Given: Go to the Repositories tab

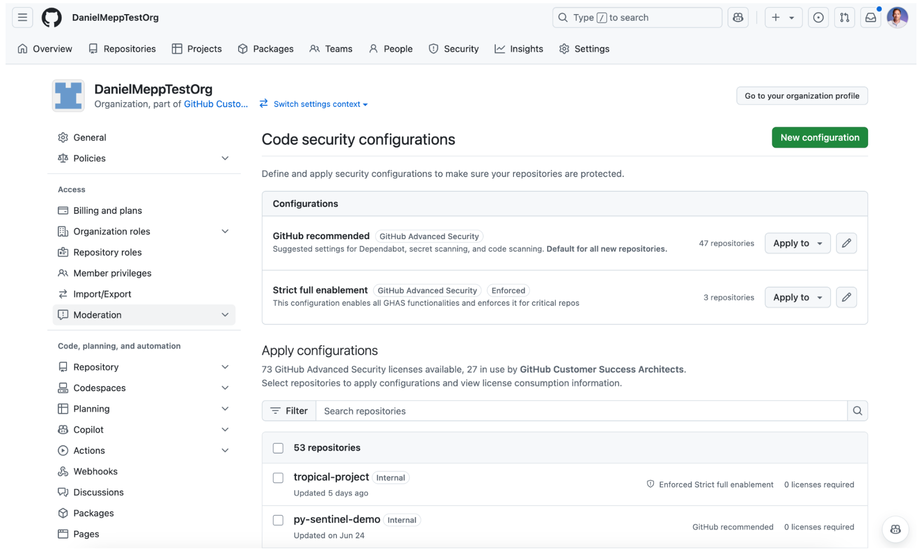Looking at the screenshot, I should coord(122,49).
